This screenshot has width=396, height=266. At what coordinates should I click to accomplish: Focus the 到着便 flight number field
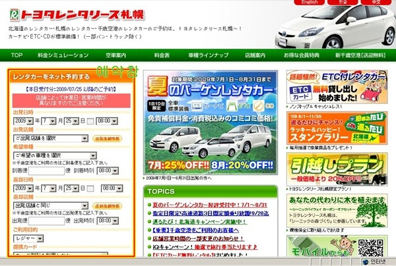pos(46,171)
